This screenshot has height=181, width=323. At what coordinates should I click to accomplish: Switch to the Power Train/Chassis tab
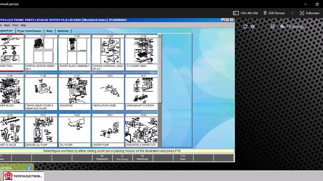tap(29, 31)
